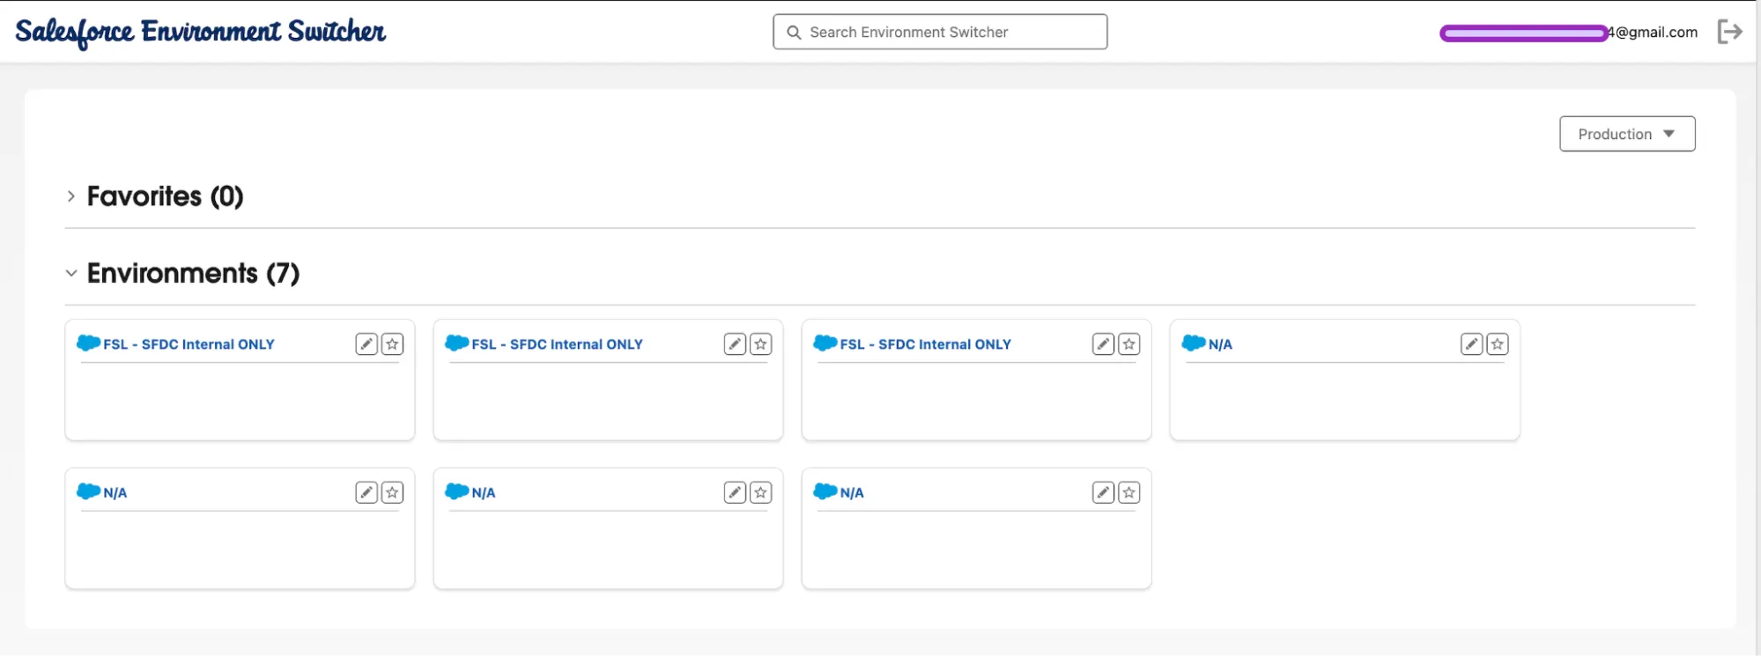Star the middle N/A card in the bottom row
Viewport: 1761px width, 656px height.
[x=761, y=493]
